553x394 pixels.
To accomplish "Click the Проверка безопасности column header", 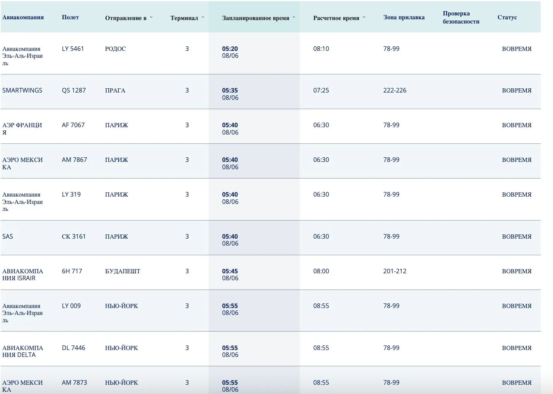I will 461,17.
